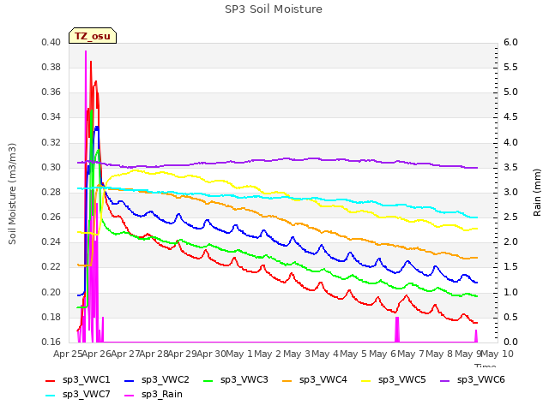Screen dimensions: 549x411
Task: Click the Apr 25 date tick label
Action: [68, 354]
